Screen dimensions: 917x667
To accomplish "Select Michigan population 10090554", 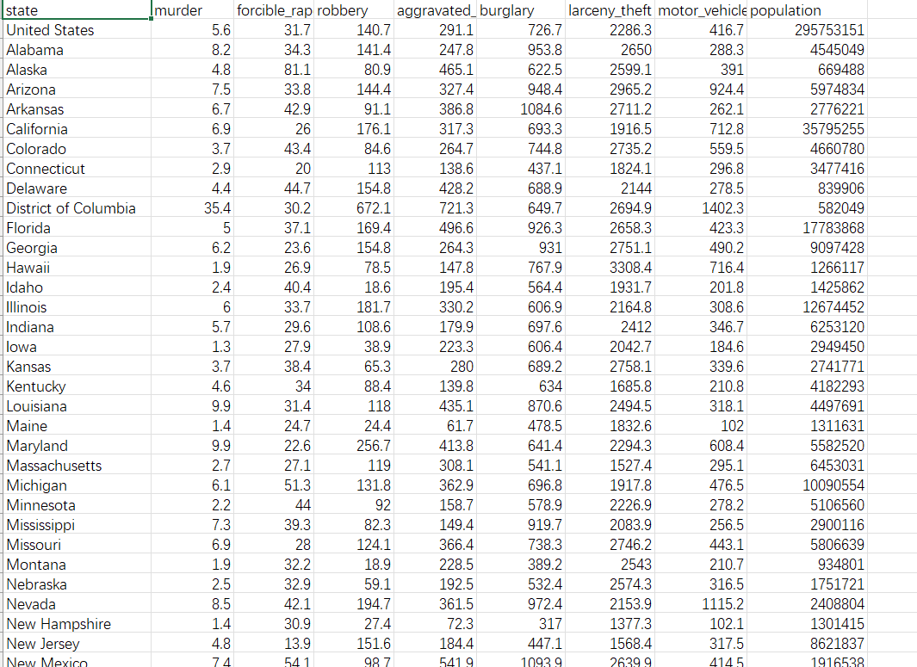I will tap(807, 485).
